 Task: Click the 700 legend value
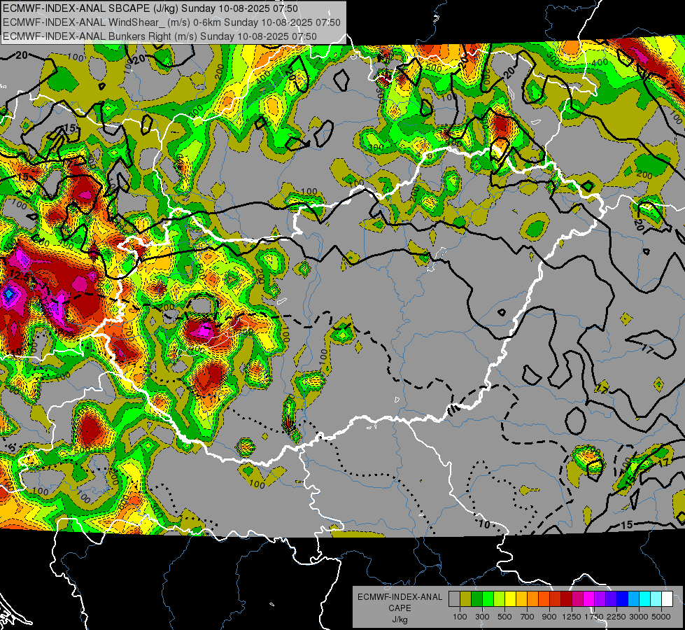click(528, 617)
